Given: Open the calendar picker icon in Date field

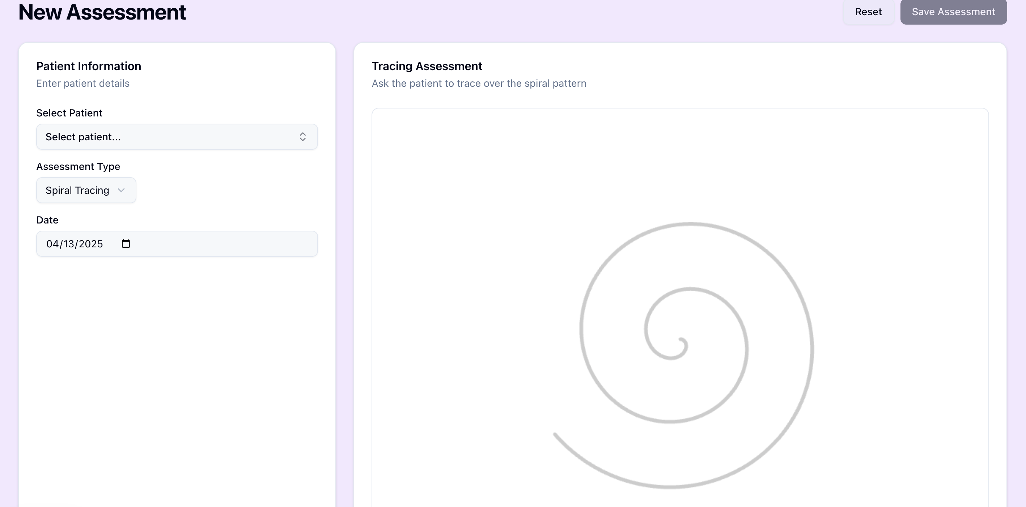Looking at the screenshot, I should [126, 244].
